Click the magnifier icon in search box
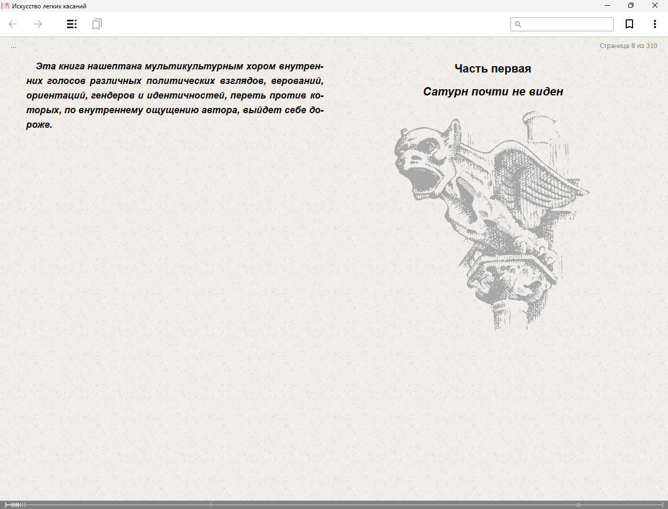This screenshot has width=668, height=509. point(518,25)
